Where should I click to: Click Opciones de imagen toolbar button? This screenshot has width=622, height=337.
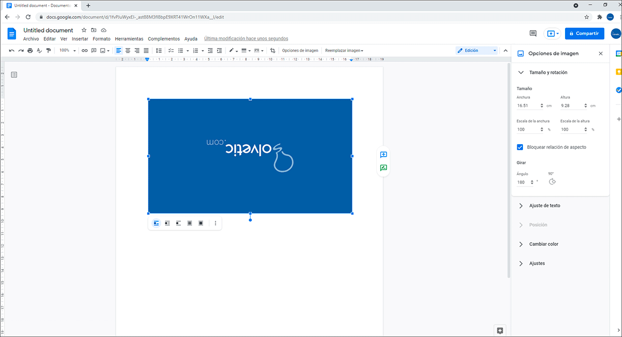click(300, 51)
